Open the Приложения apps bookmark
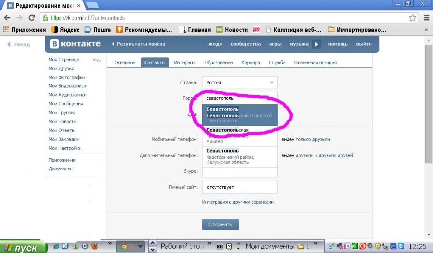Viewport: 433px width, 253px height. pos(24,30)
